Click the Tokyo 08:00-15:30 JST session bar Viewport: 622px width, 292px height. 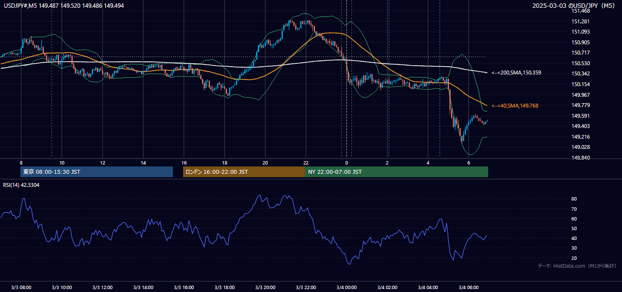click(96, 172)
